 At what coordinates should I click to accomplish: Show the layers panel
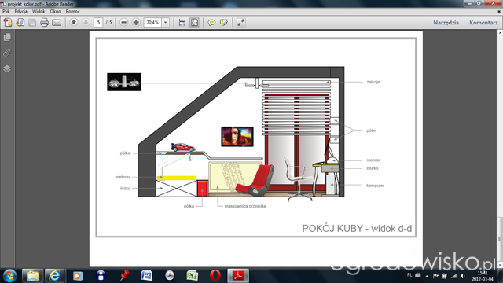(x=7, y=68)
